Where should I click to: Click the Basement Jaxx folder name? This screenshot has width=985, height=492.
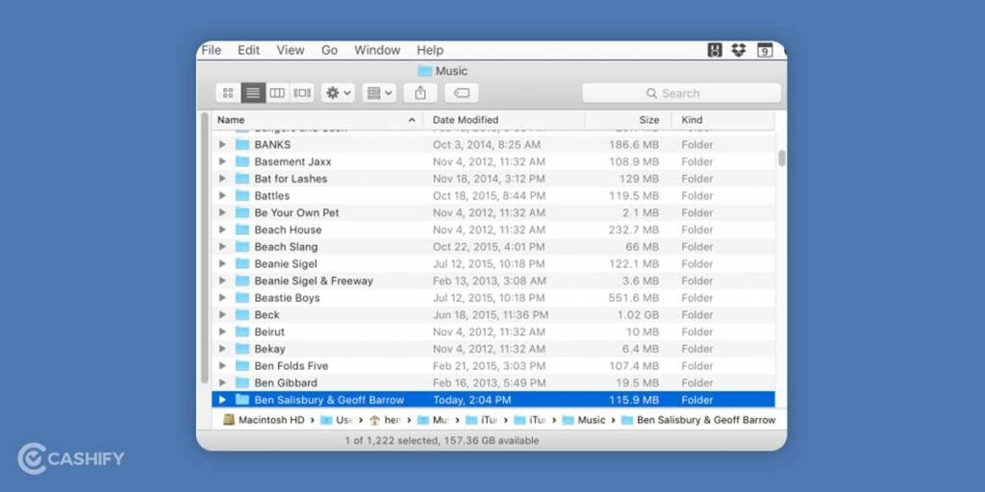[292, 161]
